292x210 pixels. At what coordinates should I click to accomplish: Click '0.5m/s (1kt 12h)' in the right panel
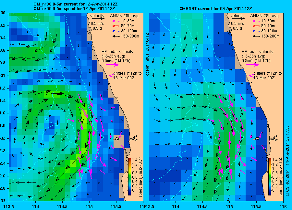(x=256, y=61)
